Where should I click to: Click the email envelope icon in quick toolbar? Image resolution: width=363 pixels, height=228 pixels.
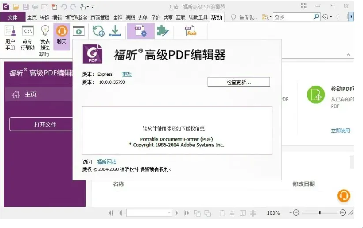(45, 7)
